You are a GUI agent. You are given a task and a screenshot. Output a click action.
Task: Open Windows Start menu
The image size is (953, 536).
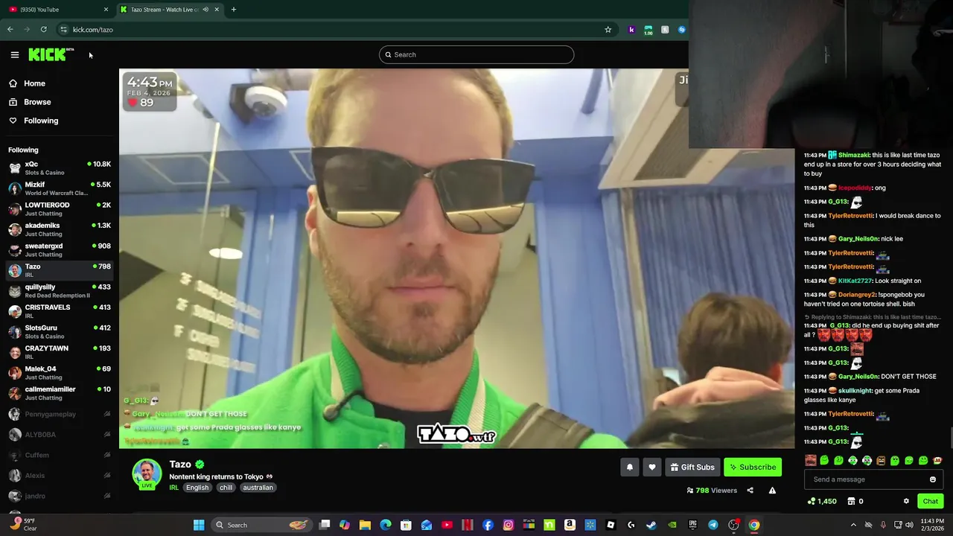click(x=199, y=525)
